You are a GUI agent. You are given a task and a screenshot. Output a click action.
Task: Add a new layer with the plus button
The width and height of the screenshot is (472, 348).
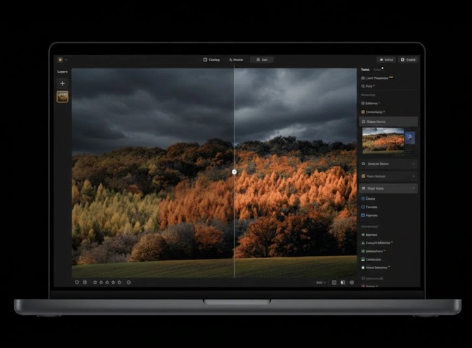pos(62,83)
